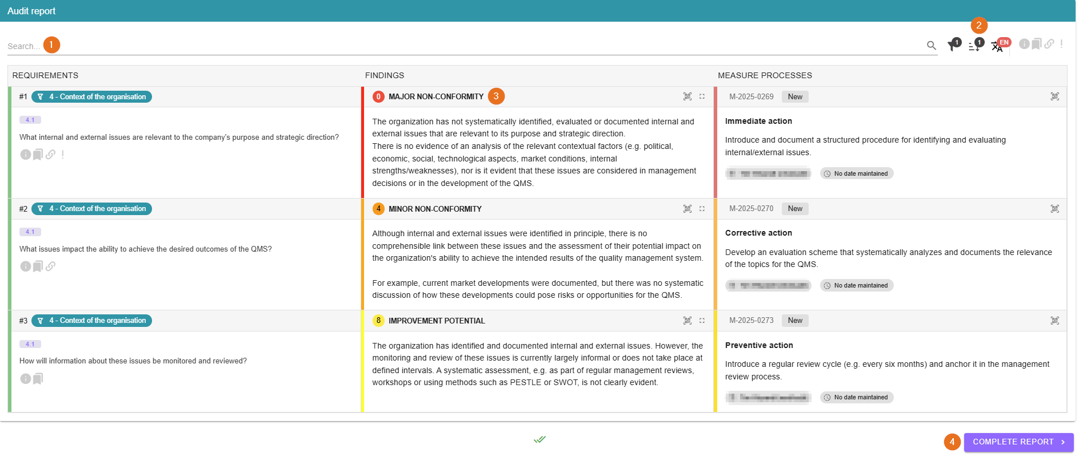Click bookmark icon under requirement #3
This screenshot has height=457, width=1079.
pyautogui.click(x=38, y=379)
